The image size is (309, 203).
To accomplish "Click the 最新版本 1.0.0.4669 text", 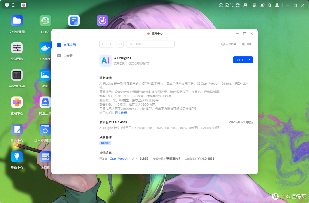I will pos(113,122).
